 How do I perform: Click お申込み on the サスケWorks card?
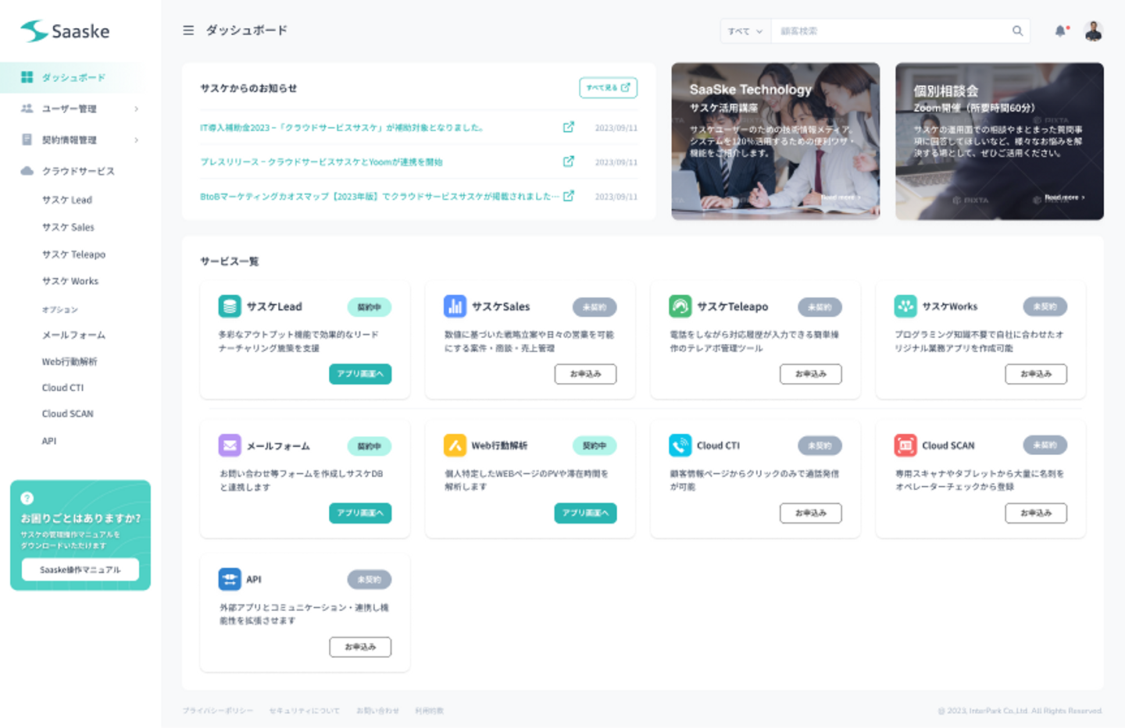(x=1036, y=374)
